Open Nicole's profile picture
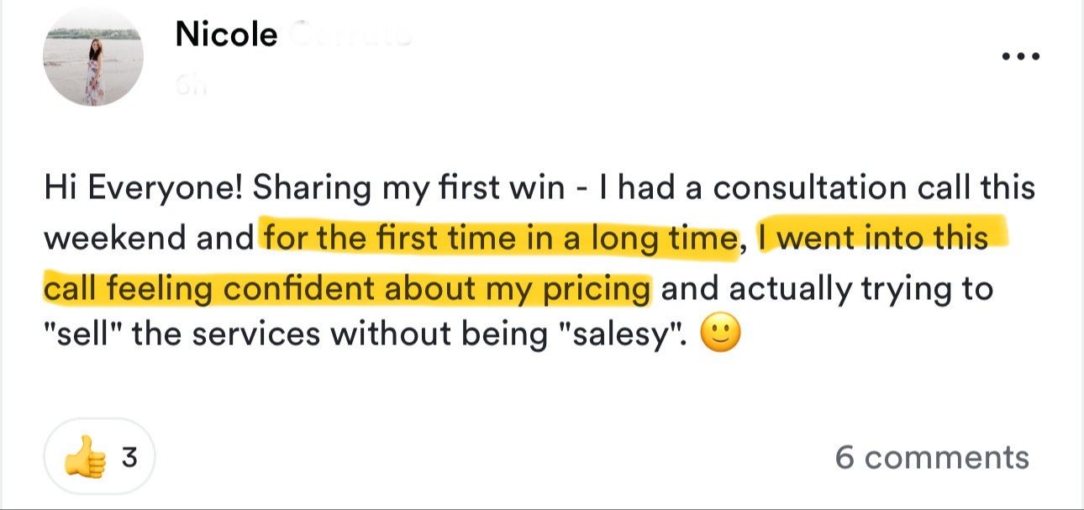Image resolution: width=1084 pixels, height=510 pixels. (93, 58)
